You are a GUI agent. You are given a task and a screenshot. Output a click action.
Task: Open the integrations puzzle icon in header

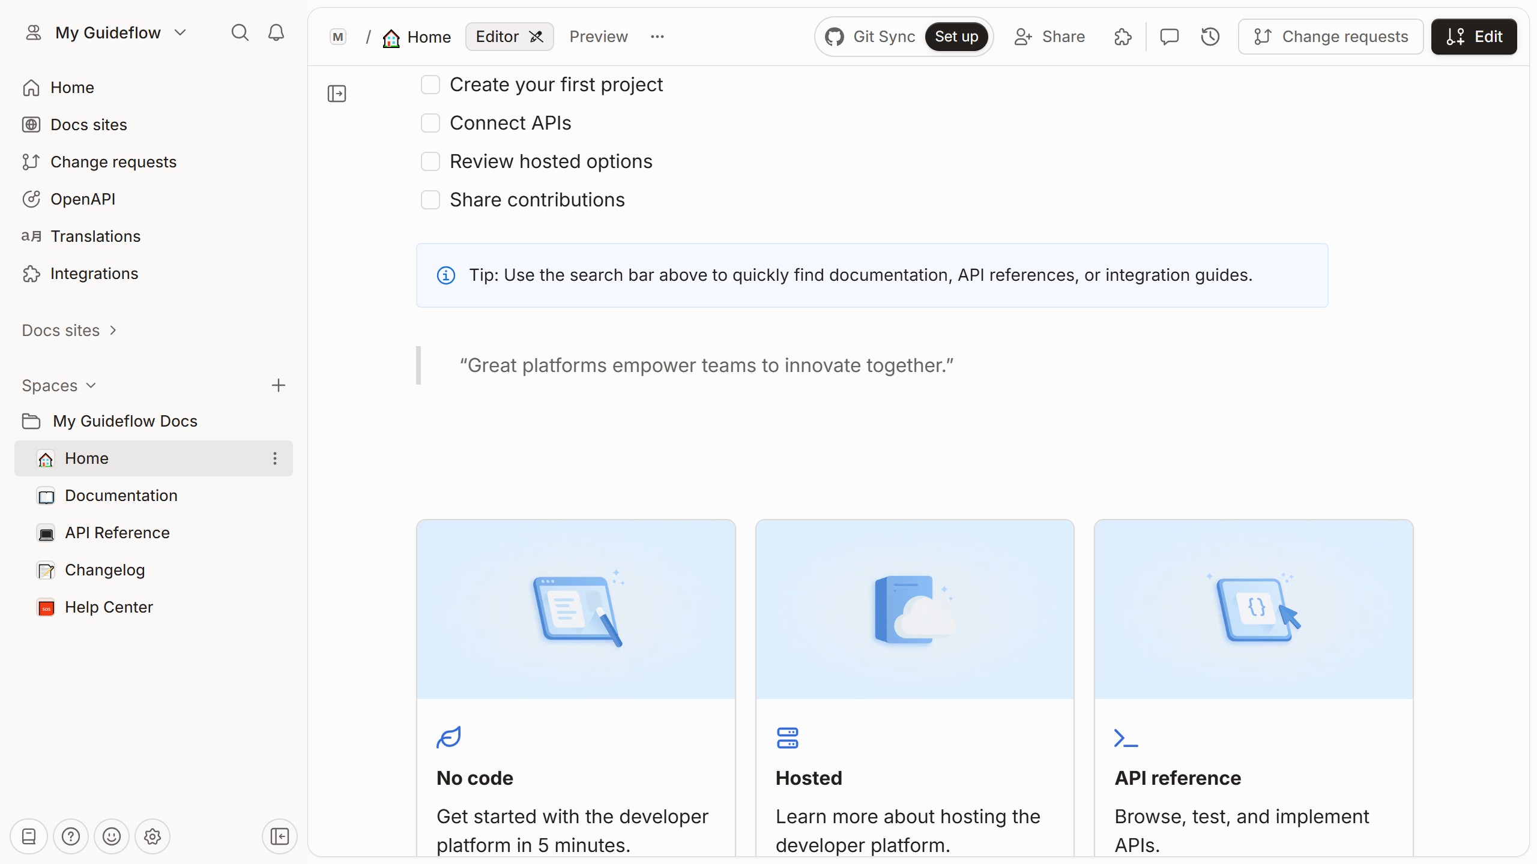(x=1123, y=37)
